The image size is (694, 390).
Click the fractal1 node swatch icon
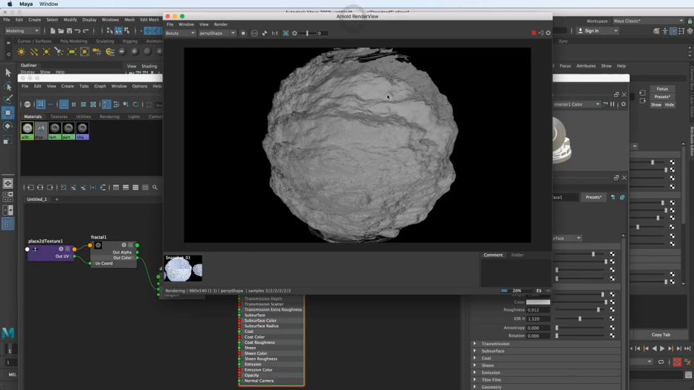[98, 245]
